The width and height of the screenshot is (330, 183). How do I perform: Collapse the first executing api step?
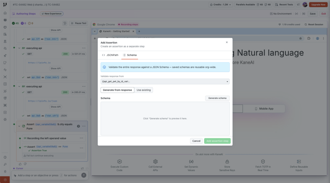click(x=19, y=48)
